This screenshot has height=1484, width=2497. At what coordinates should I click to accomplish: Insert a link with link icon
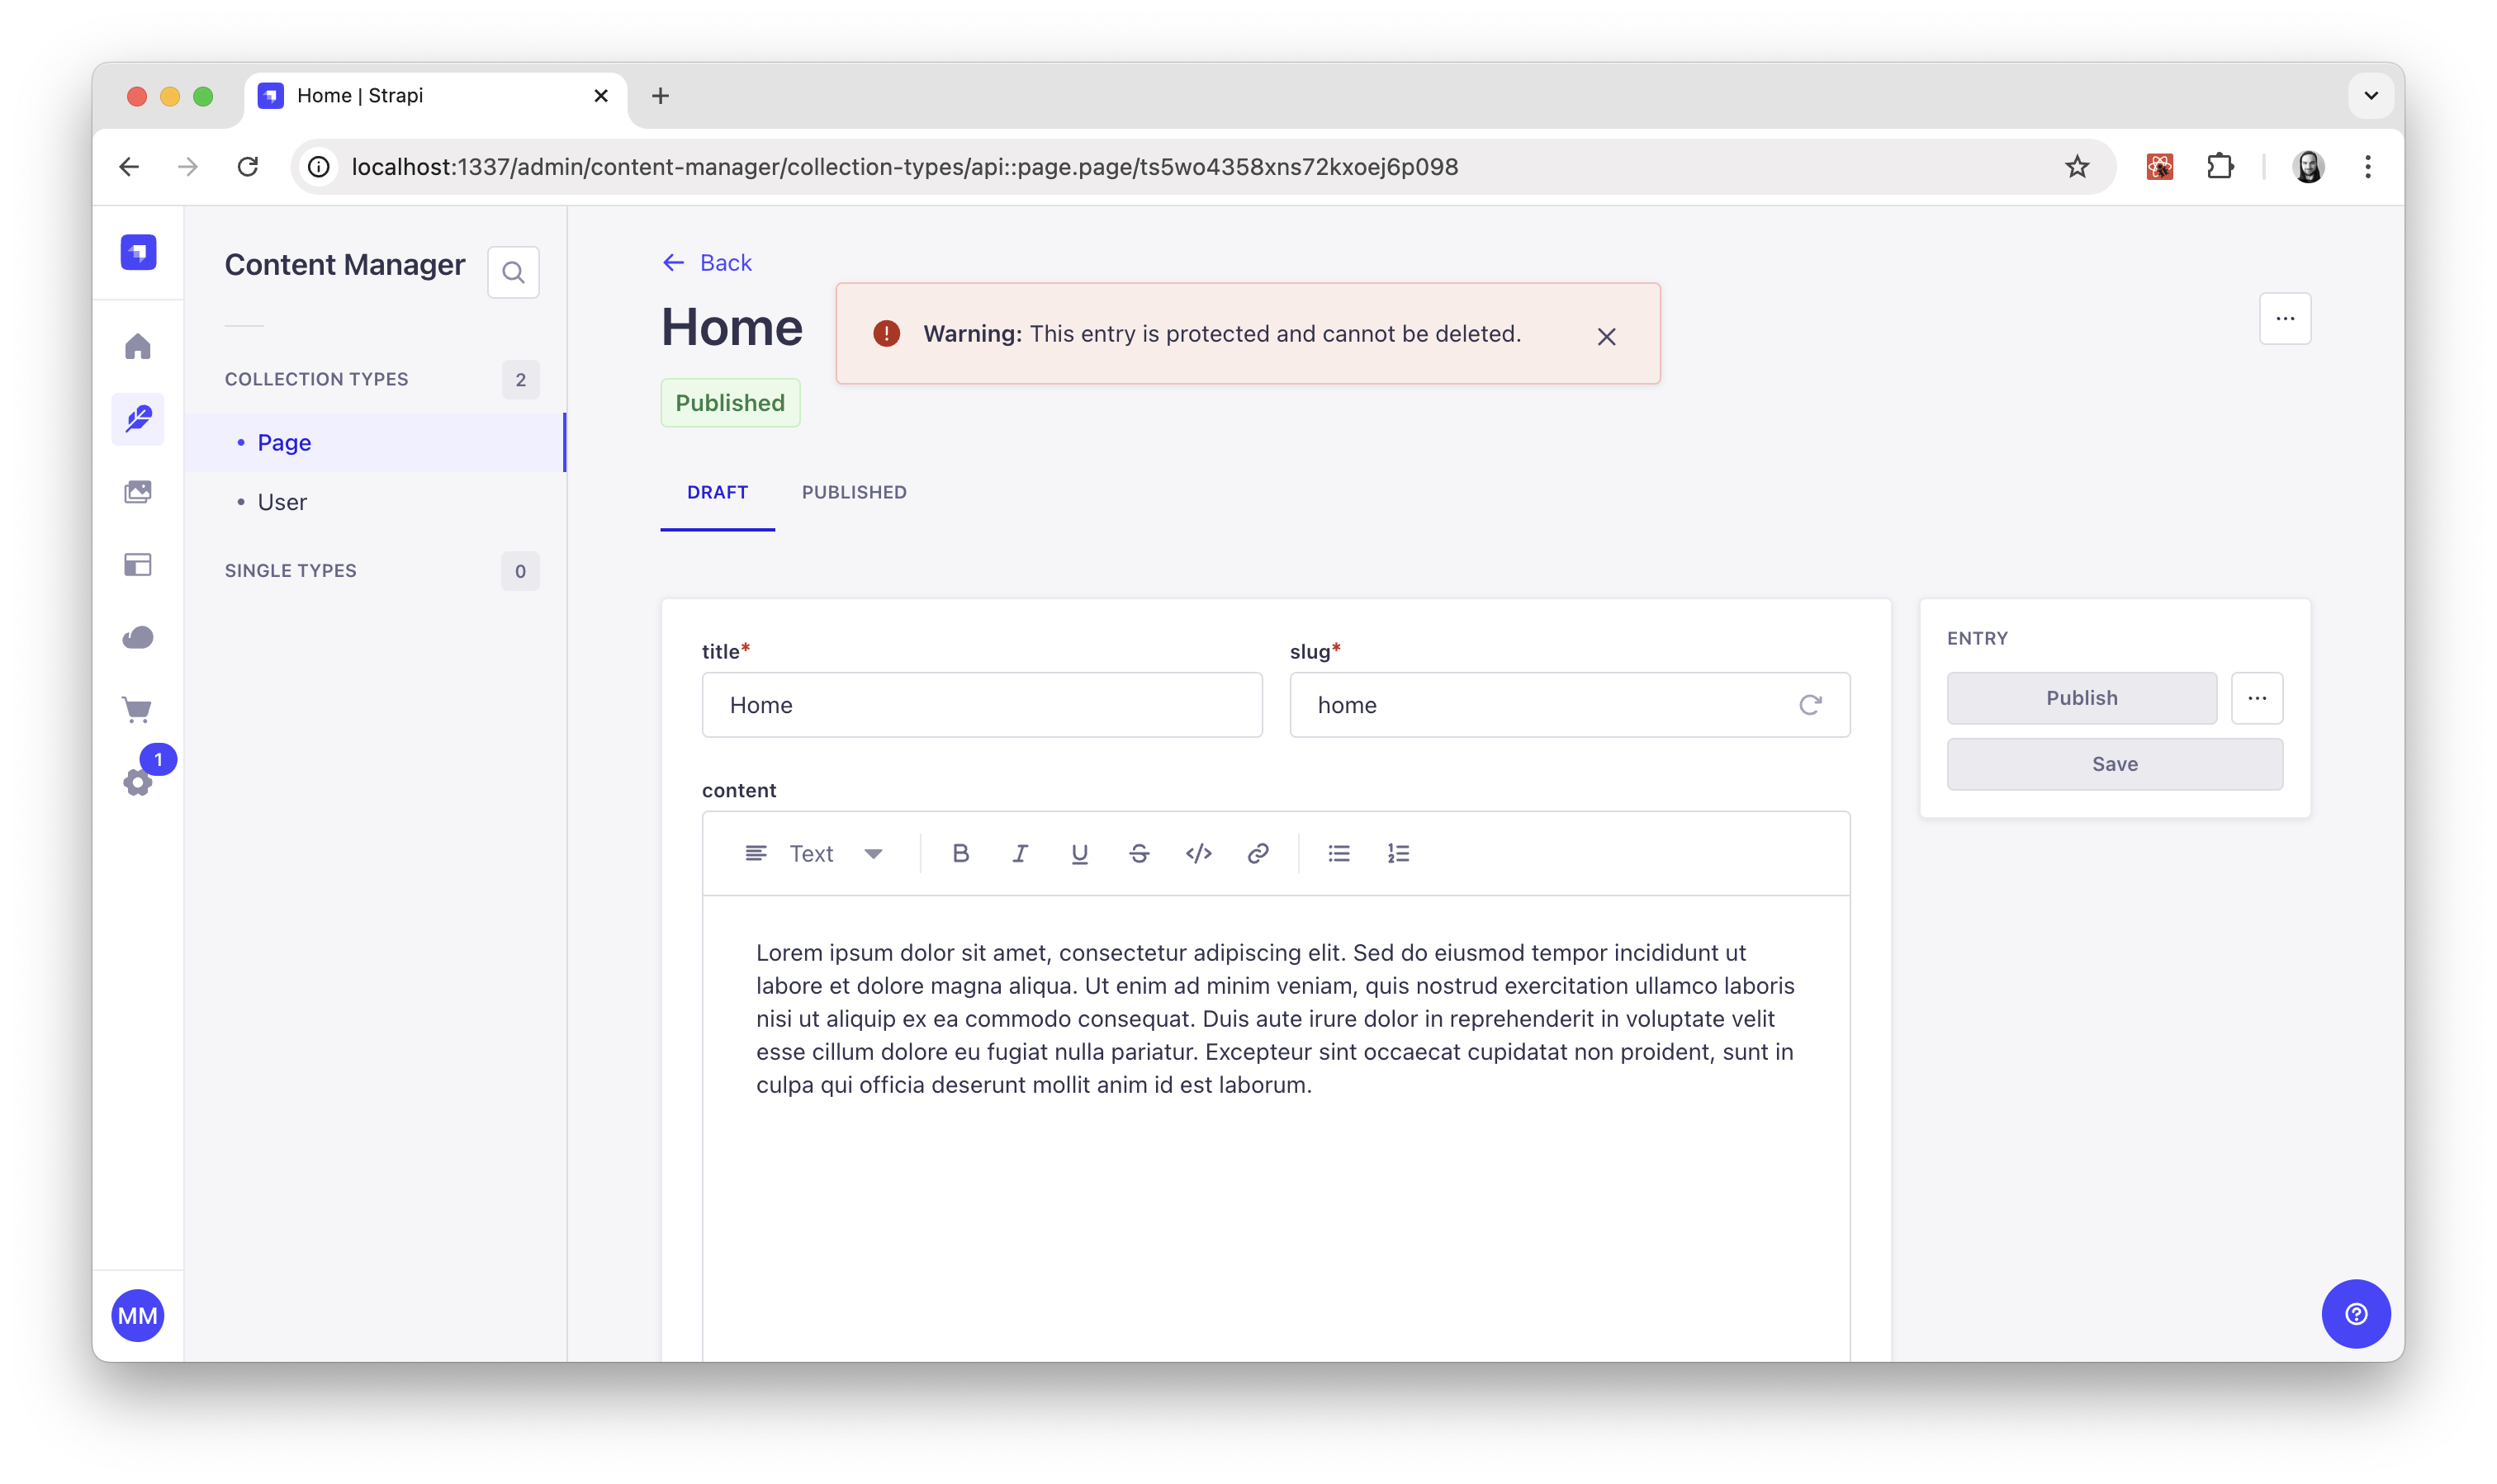click(x=1258, y=853)
